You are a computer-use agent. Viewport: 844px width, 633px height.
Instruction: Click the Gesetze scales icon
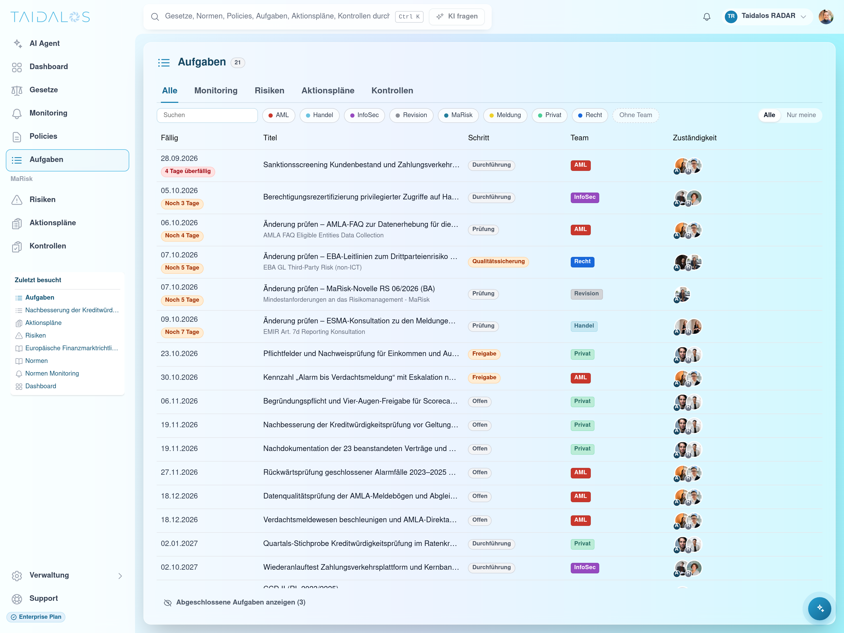point(17,90)
